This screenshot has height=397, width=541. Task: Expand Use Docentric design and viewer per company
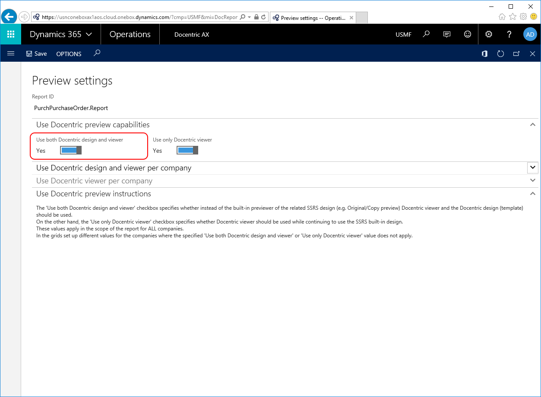[533, 167]
